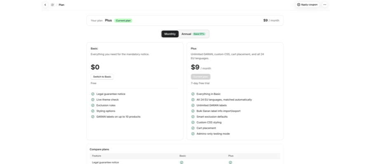This screenshot has width=371, height=164.
Task: Click the Compare plans heading
Action: [x=99, y=149]
